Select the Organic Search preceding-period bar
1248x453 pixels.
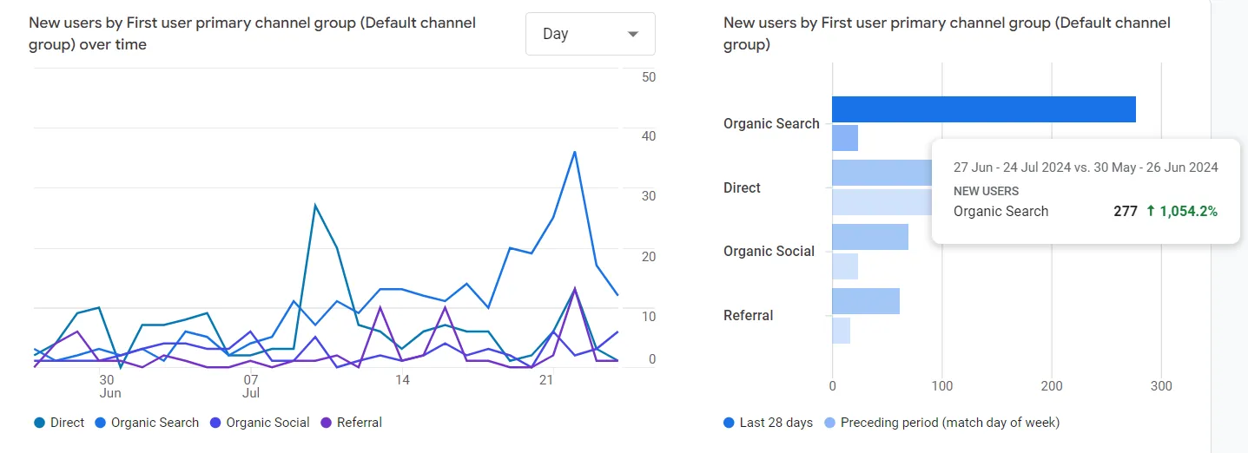pos(845,138)
